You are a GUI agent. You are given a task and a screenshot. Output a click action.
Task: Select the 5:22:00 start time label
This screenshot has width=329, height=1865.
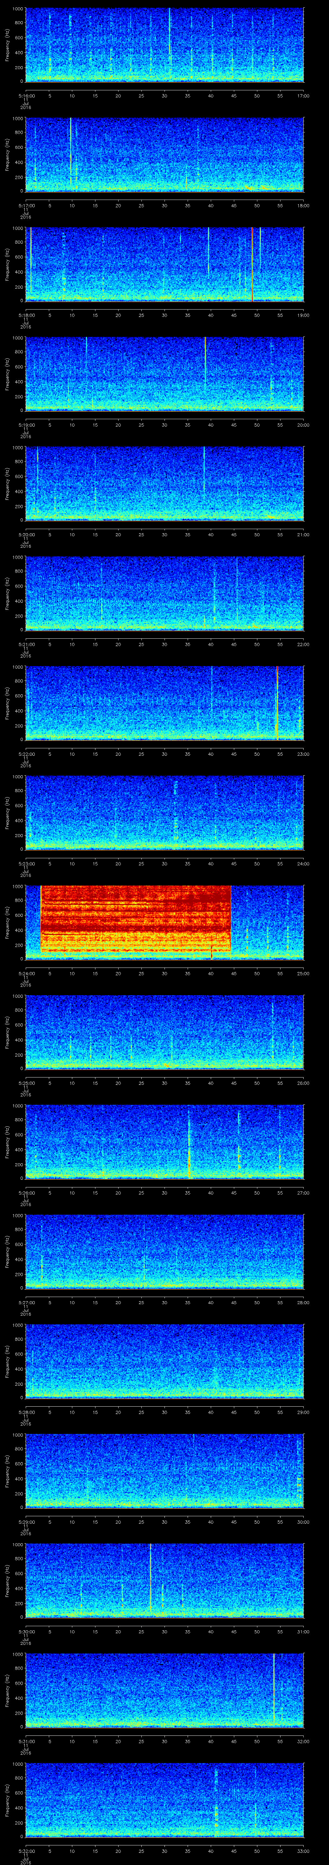[26, 754]
